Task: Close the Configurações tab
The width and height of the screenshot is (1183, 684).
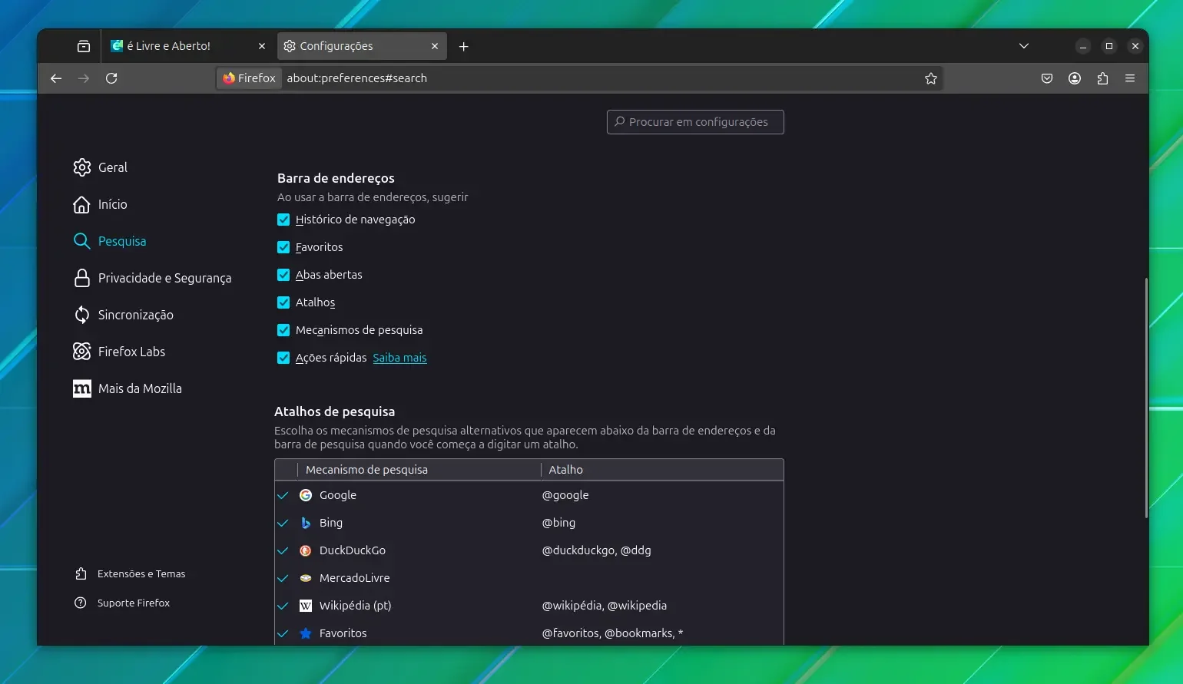Action: point(435,46)
